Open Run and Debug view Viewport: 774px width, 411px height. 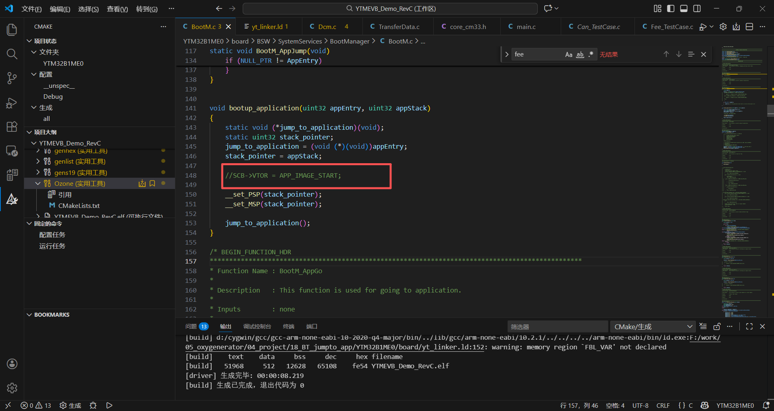[x=12, y=103]
